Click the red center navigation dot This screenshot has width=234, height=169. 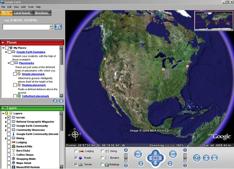click(x=155, y=158)
